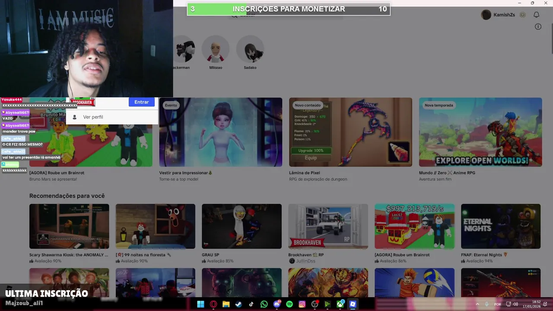
Task: Open 99 noites na floresta thumbnail
Action: [x=156, y=226]
